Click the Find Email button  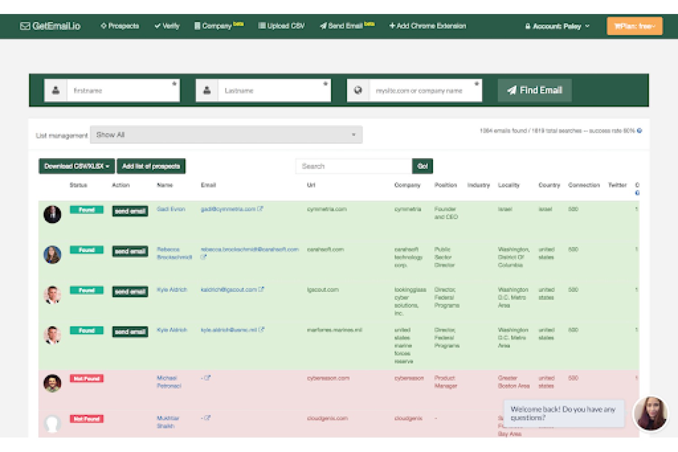coord(535,90)
